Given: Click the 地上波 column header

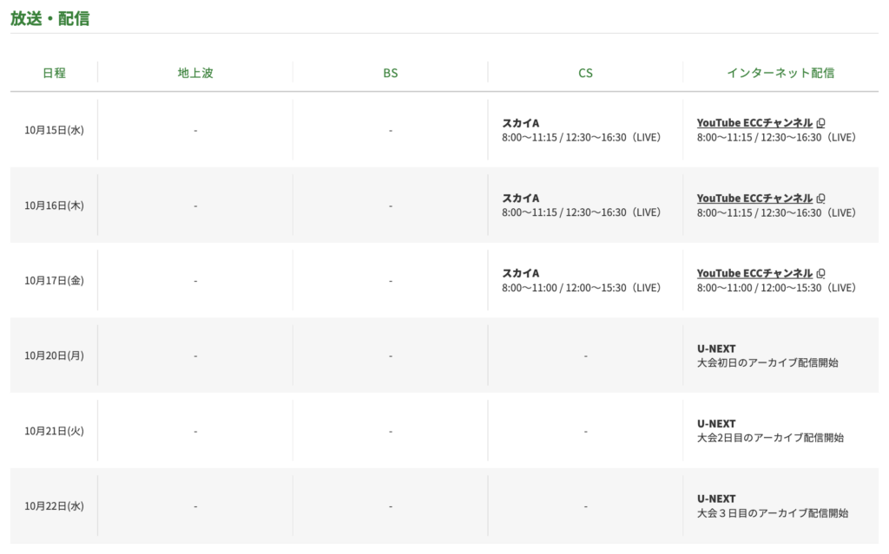Looking at the screenshot, I should pyautogui.click(x=195, y=73).
